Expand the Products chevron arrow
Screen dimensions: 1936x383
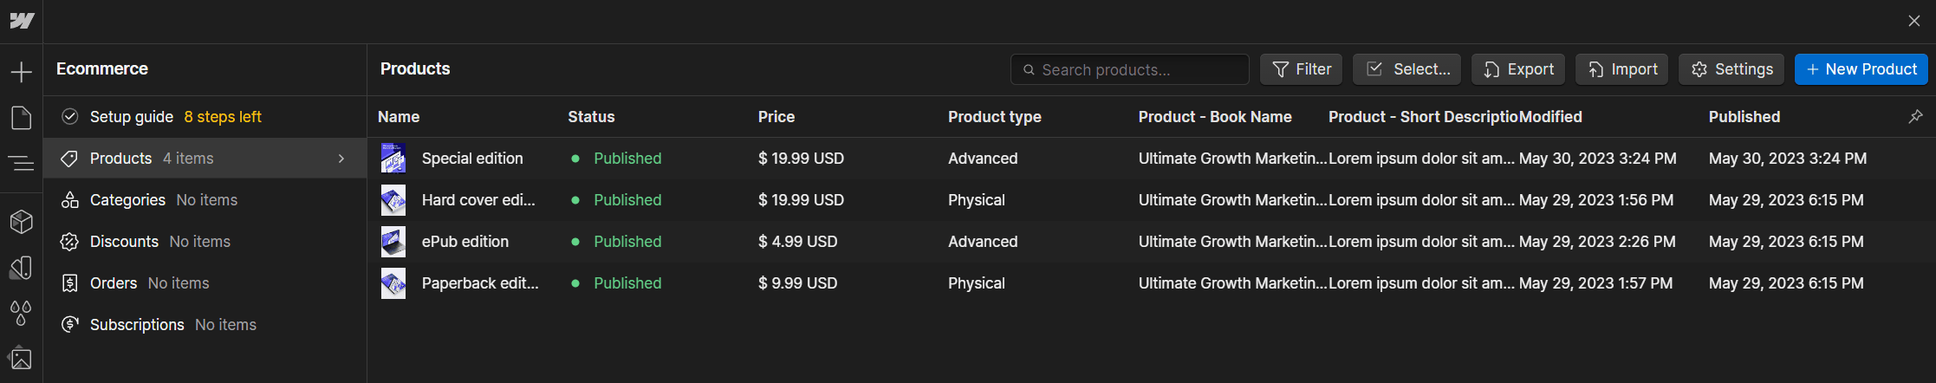click(x=341, y=159)
